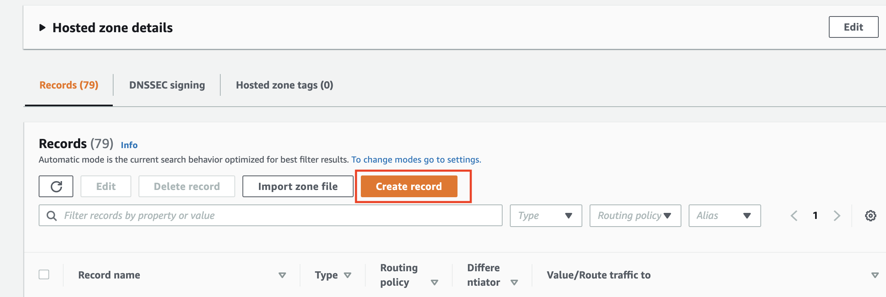Sort by the Type column arrow
This screenshot has width=886, height=297.
point(348,275)
